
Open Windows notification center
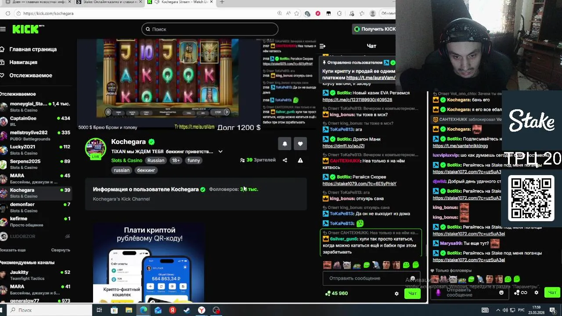[553, 310]
